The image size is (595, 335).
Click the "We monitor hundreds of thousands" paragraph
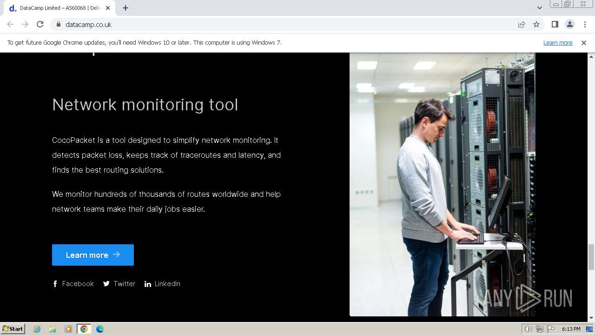click(x=166, y=201)
